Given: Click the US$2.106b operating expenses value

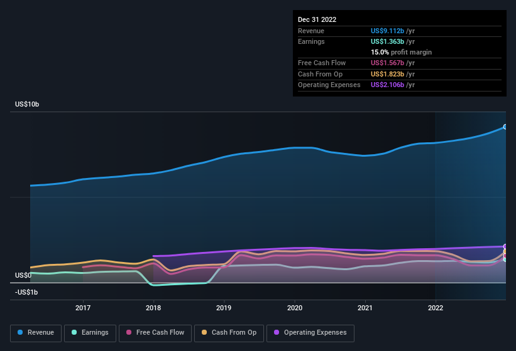Looking at the screenshot, I should pyautogui.click(x=387, y=85).
